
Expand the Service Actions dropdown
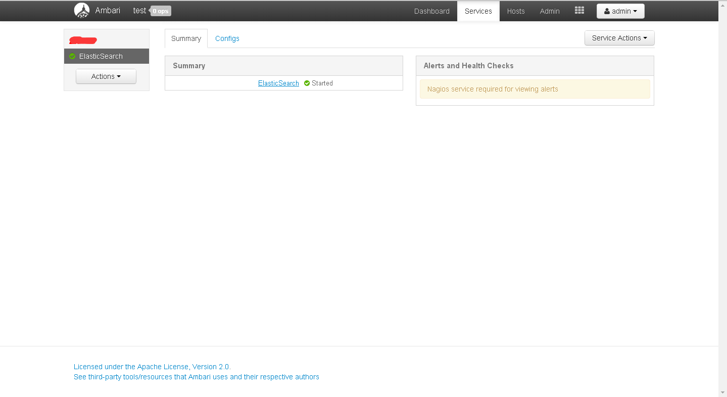pyautogui.click(x=619, y=38)
